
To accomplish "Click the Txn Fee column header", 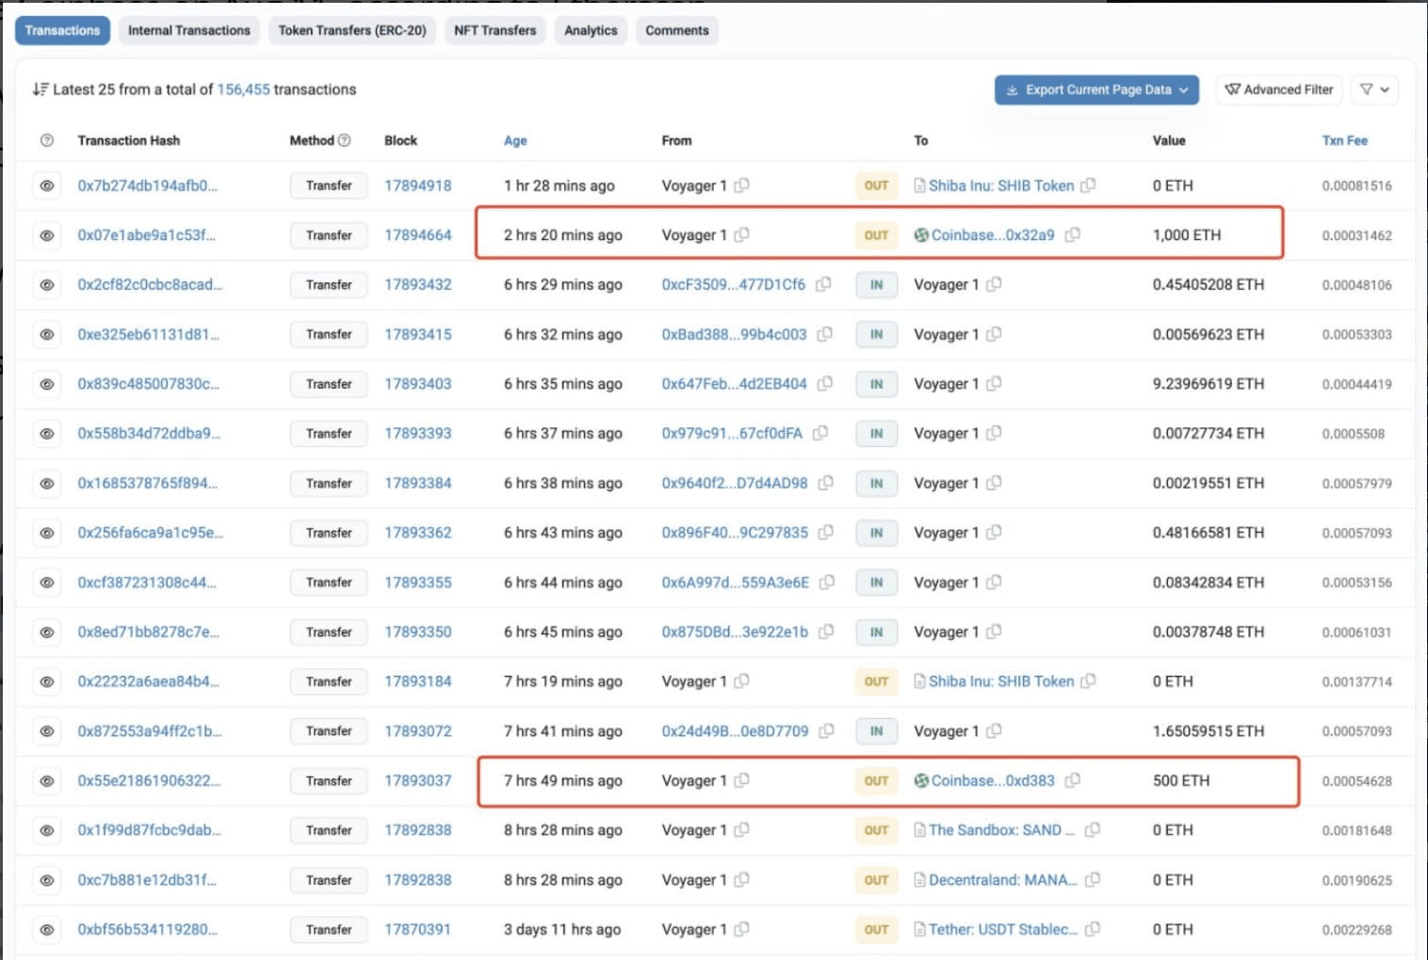I will pyautogui.click(x=1344, y=141).
